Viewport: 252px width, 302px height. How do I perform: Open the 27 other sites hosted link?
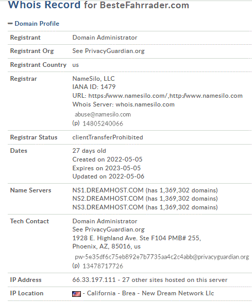click(175, 280)
